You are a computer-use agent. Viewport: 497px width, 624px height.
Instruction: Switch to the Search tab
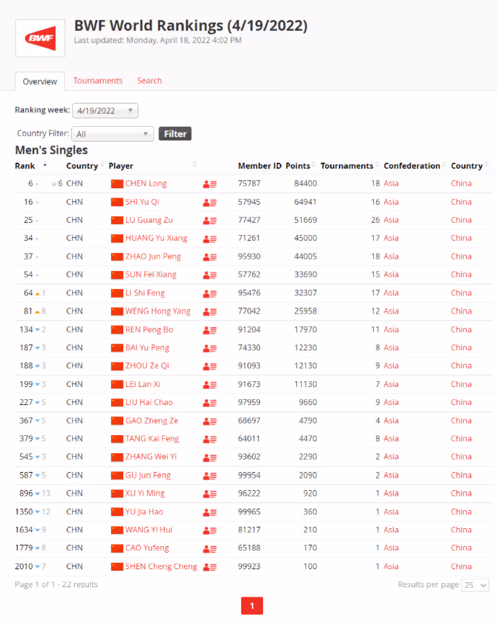click(149, 81)
